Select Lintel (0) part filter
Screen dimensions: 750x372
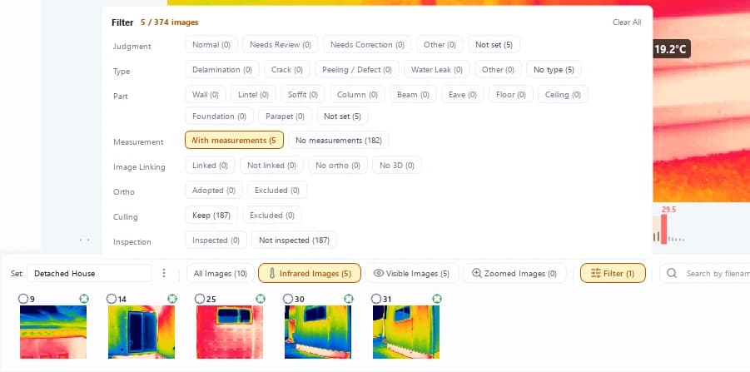click(x=254, y=94)
